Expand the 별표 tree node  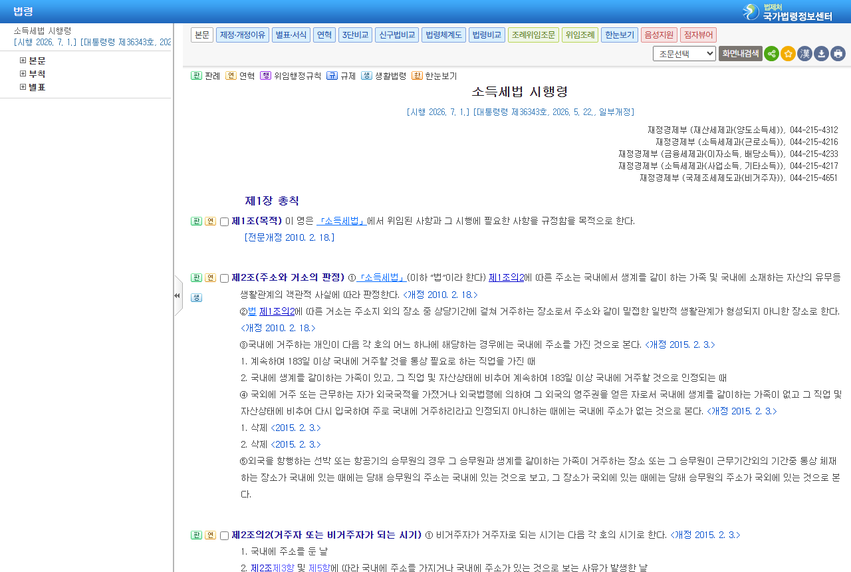(x=23, y=87)
